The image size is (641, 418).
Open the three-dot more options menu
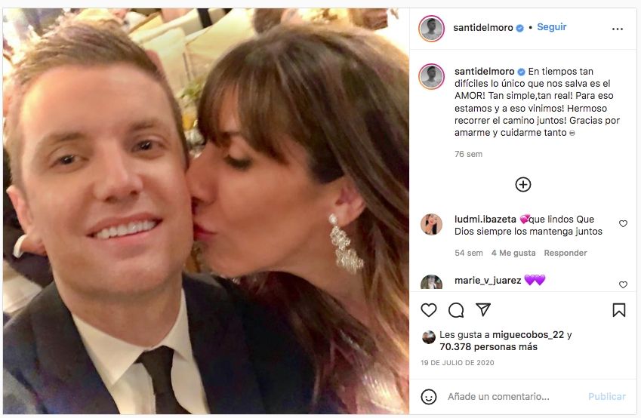[x=618, y=29]
